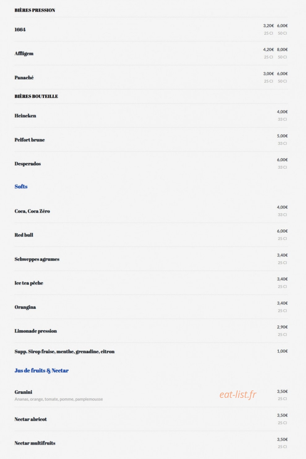Select the Granini juice item
Viewport: 306px width, 459px height.
pyautogui.click(x=23, y=392)
